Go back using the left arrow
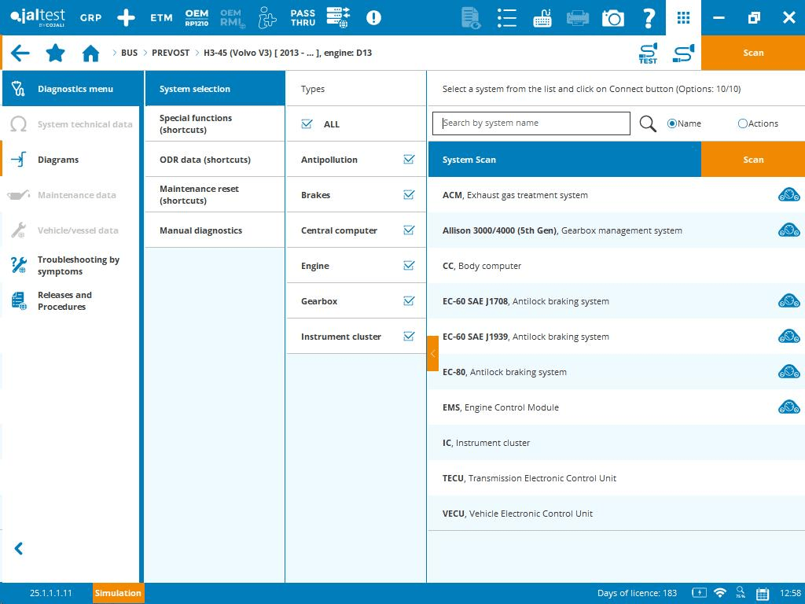This screenshot has width=805, height=604. click(20, 53)
